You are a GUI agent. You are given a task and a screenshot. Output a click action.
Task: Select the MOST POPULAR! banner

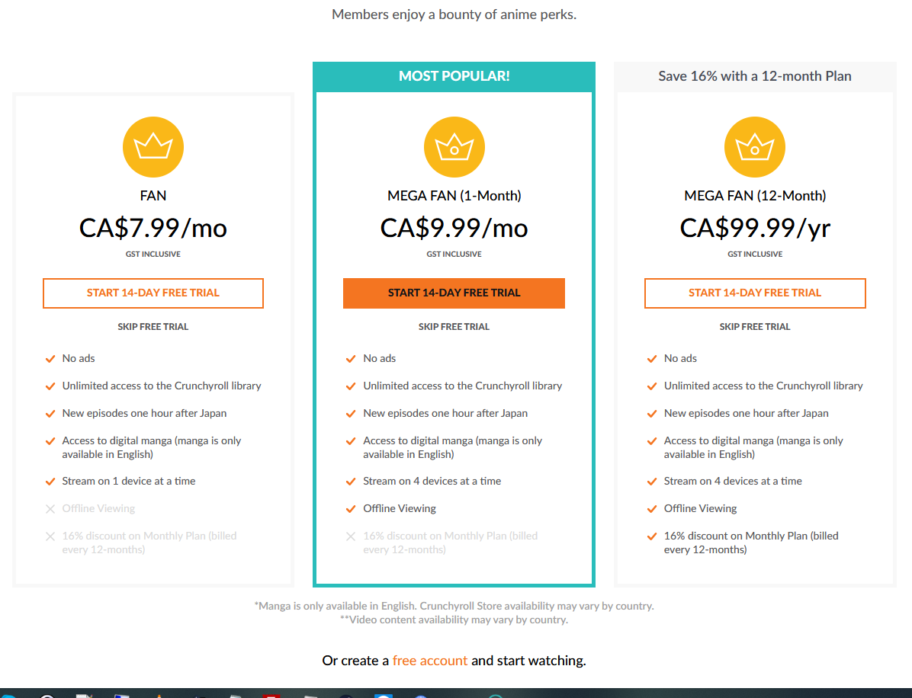[454, 76]
